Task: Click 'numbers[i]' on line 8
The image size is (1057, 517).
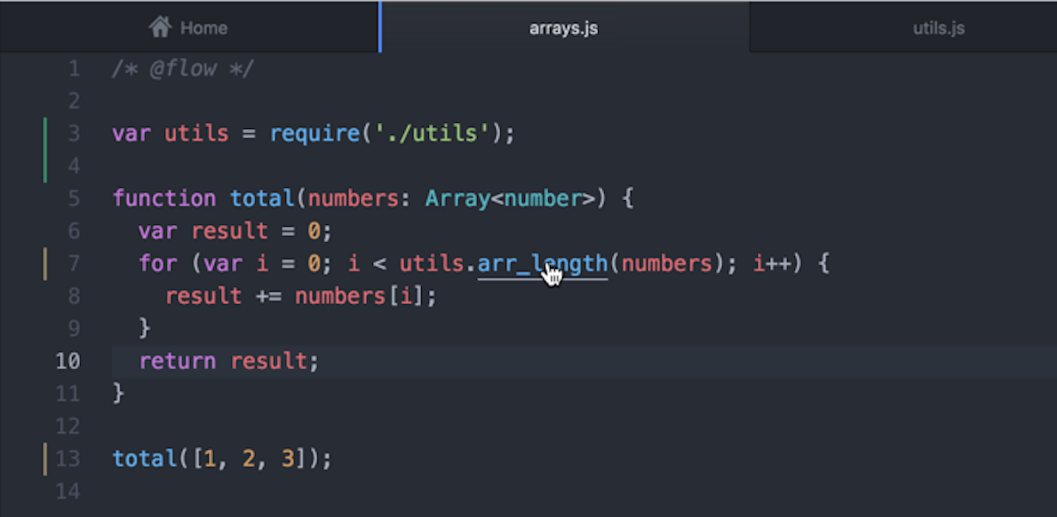Action: (360, 296)
